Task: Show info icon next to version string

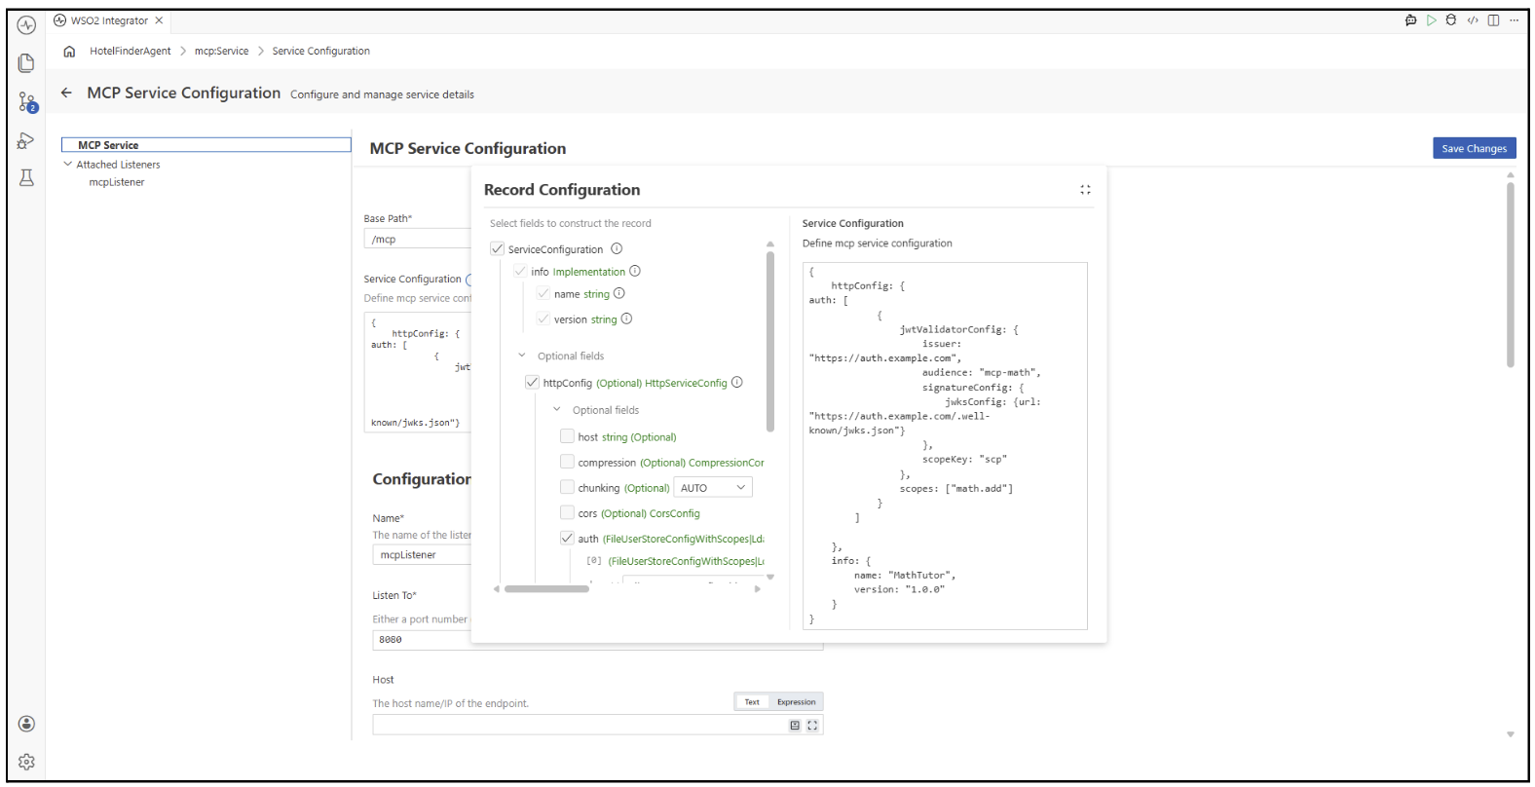Action: [626, 319]
